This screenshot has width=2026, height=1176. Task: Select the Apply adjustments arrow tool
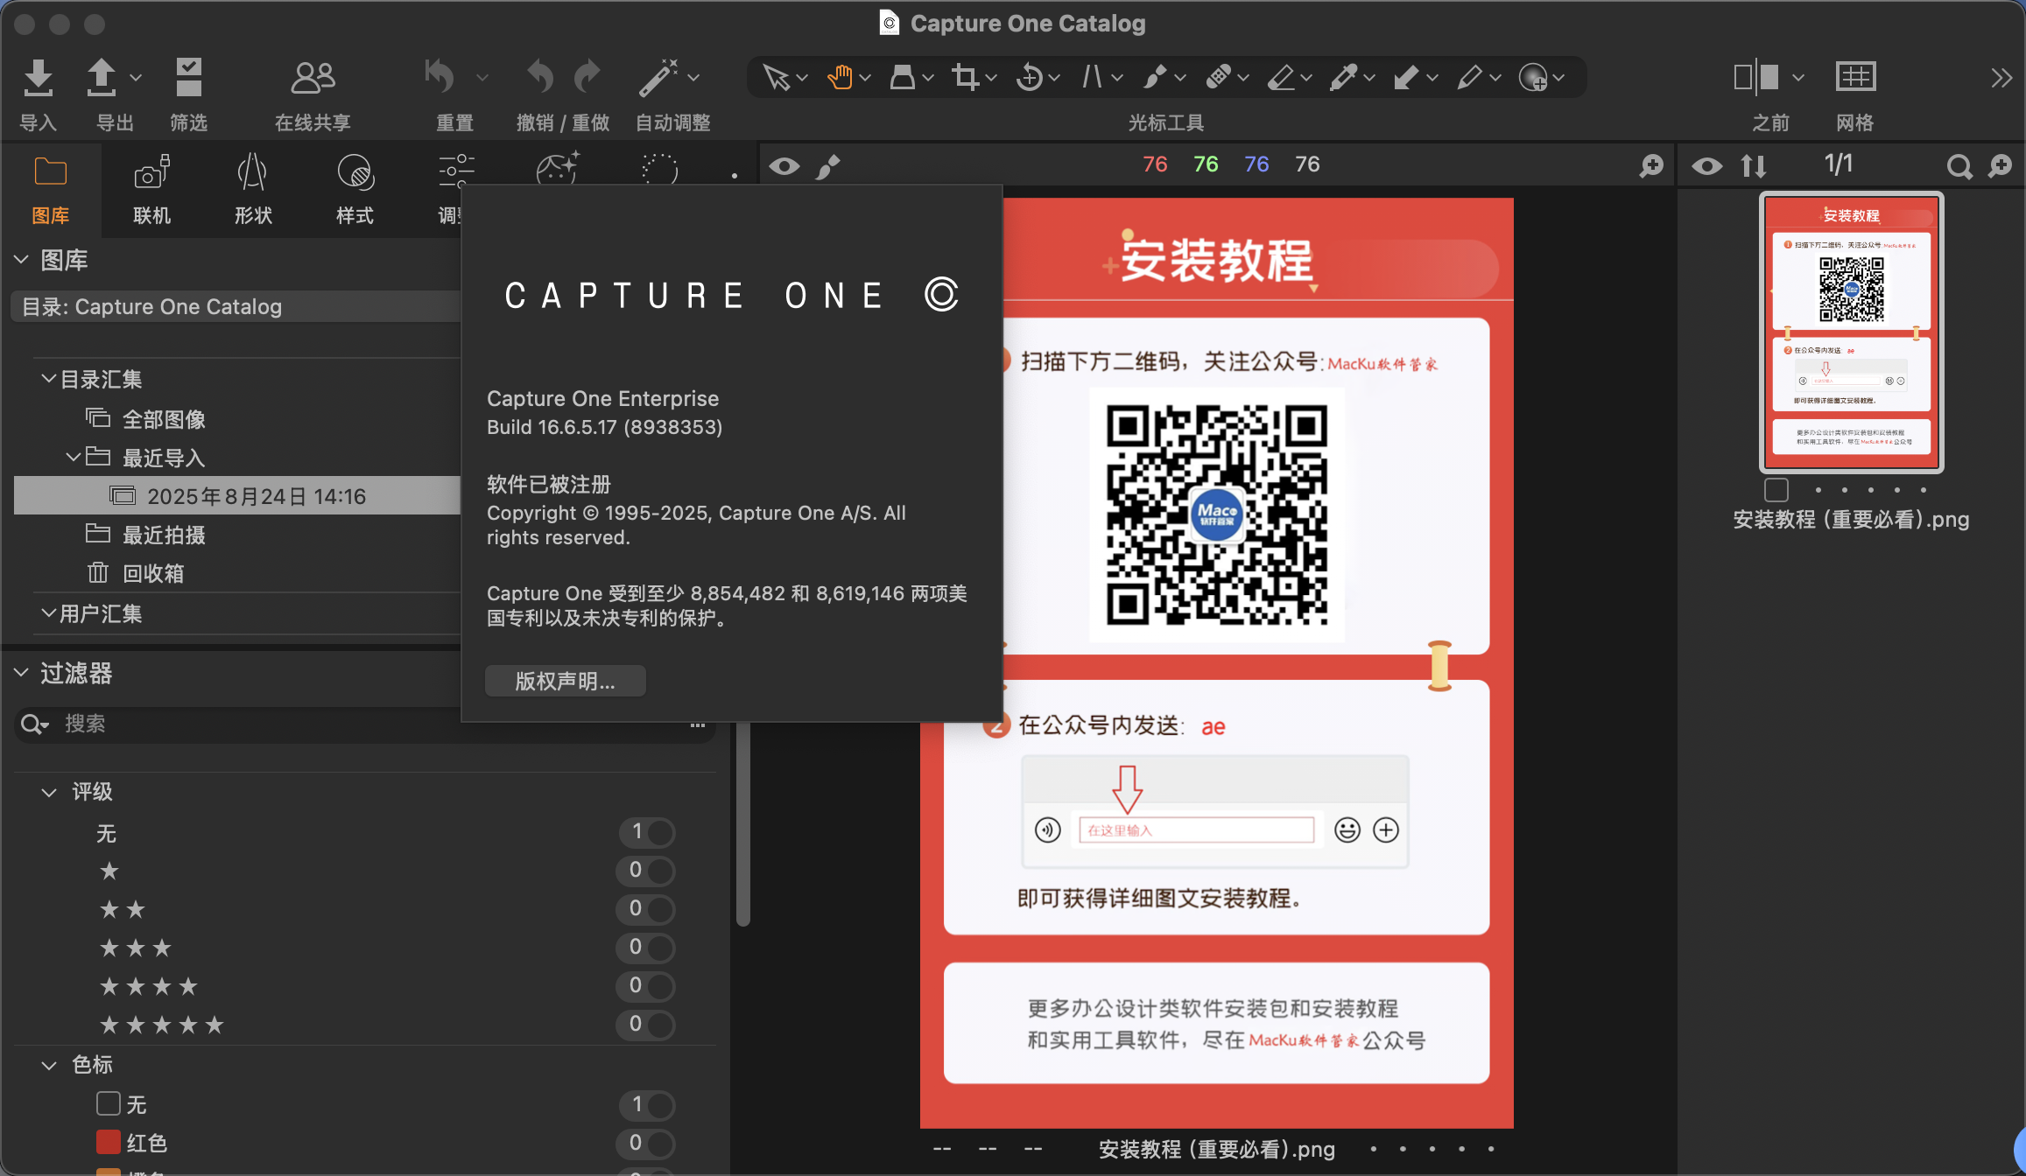coord(1406,77)
